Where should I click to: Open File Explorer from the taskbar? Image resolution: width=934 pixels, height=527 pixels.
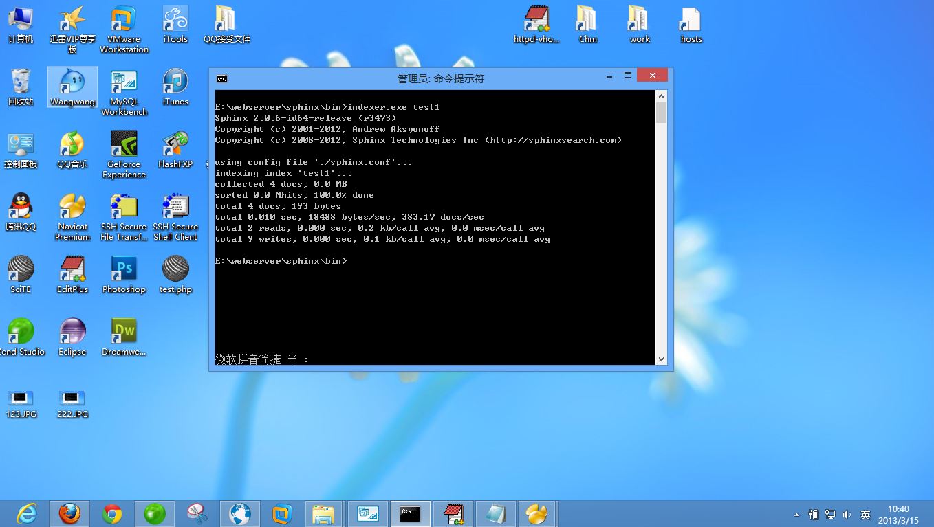coord(325,513)
